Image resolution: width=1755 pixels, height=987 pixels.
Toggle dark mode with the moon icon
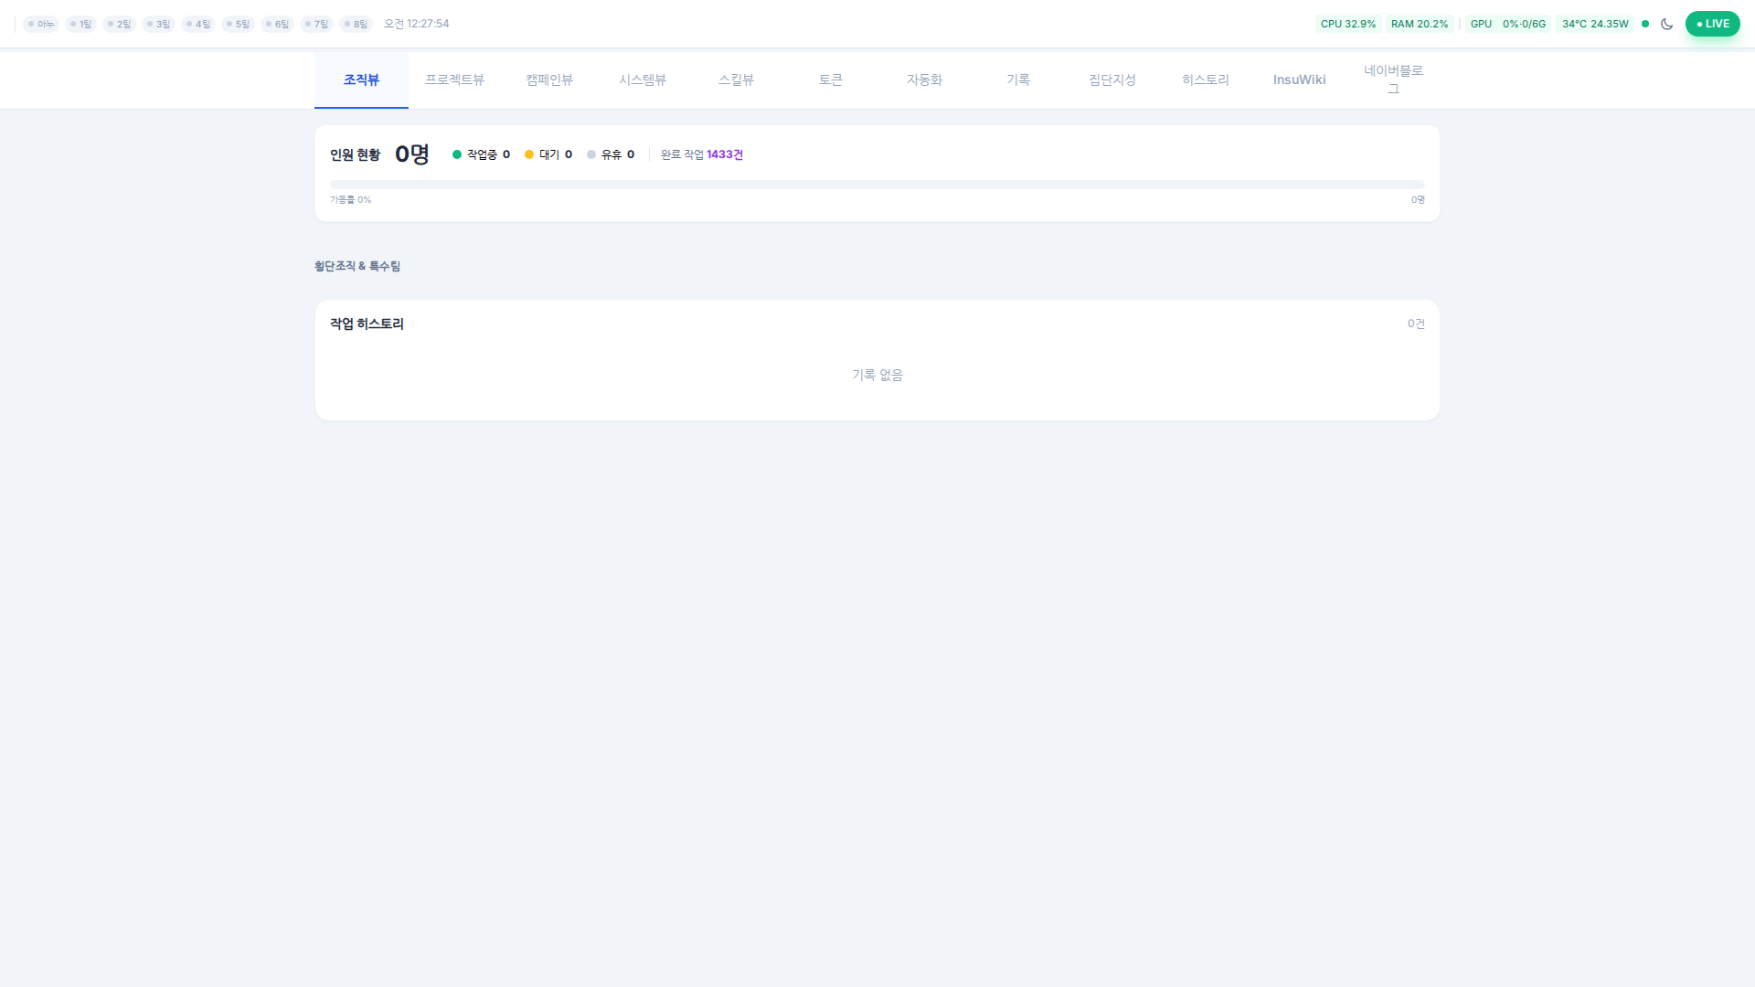click(1666, 24)
